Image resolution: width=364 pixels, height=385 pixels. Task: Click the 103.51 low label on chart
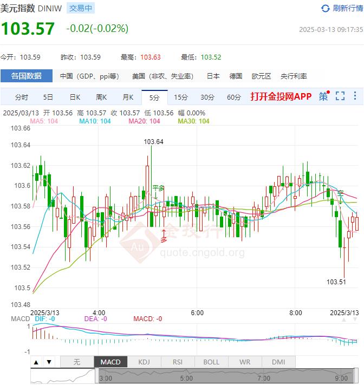[x=336, y=282]
